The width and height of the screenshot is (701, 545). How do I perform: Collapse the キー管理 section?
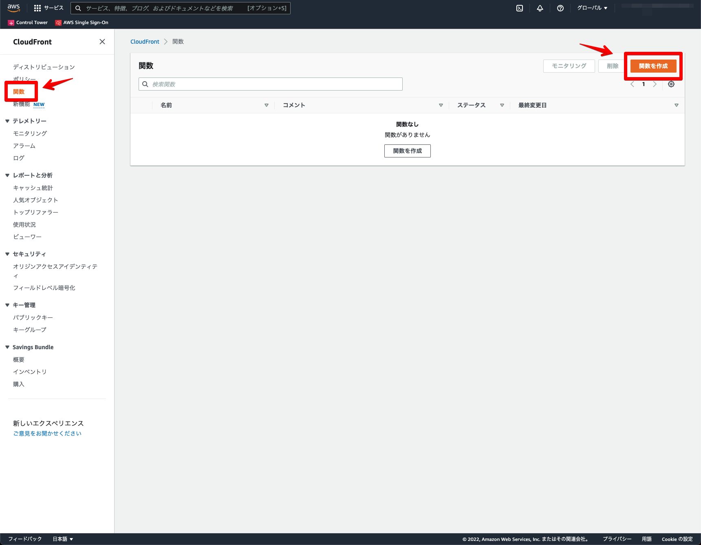click(x=7, y=305)
